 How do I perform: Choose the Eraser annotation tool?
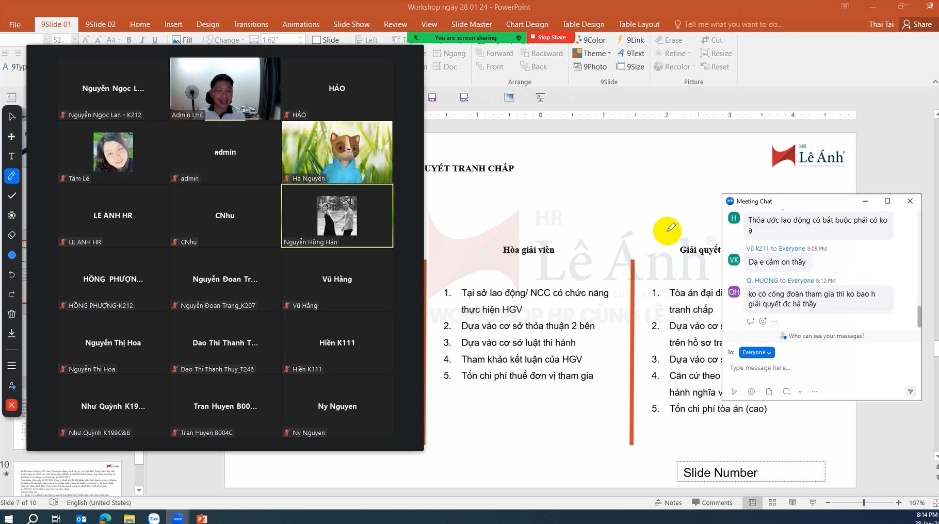pos(11,235)
